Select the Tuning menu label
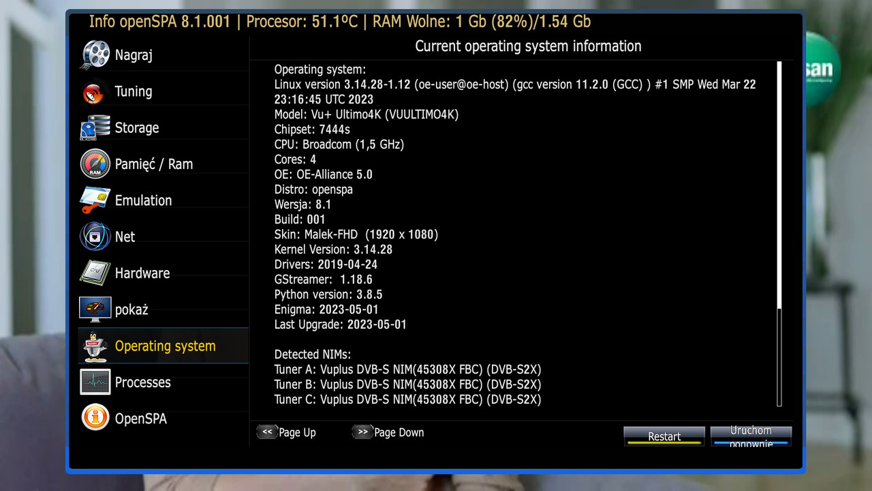 (134, 91)
